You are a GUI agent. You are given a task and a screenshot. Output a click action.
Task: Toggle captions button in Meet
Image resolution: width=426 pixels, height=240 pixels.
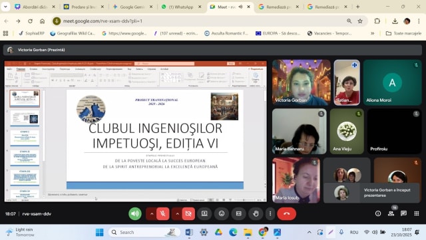pyautogui.click(x=238, y=213)
